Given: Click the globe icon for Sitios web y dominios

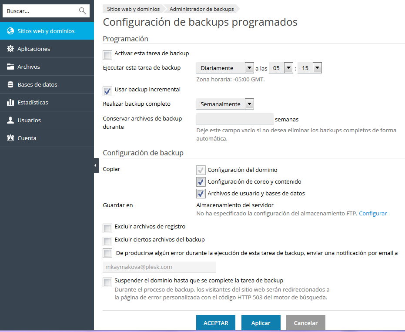Looking at the screenshot, I should [10, 31].
